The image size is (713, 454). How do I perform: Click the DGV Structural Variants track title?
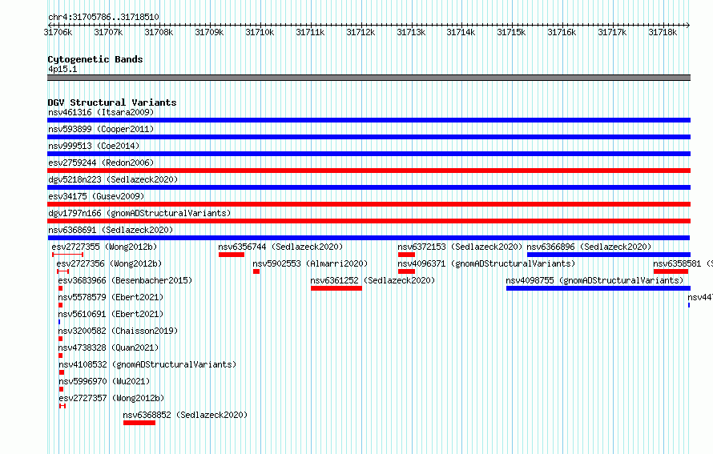(x=112, y=102)
